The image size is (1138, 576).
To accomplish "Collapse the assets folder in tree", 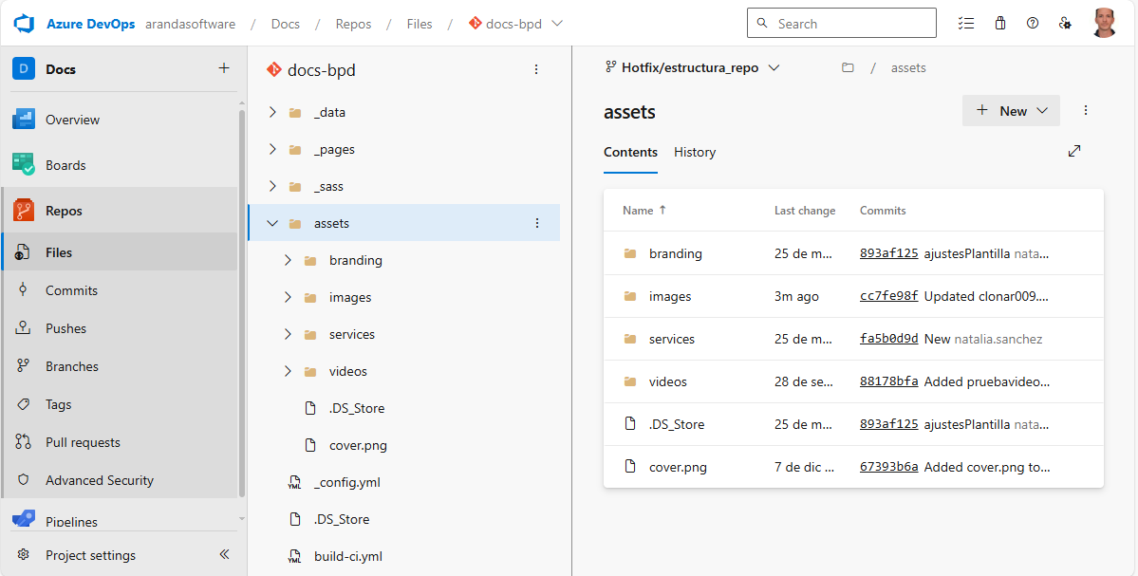I will (x=272, y=223).
